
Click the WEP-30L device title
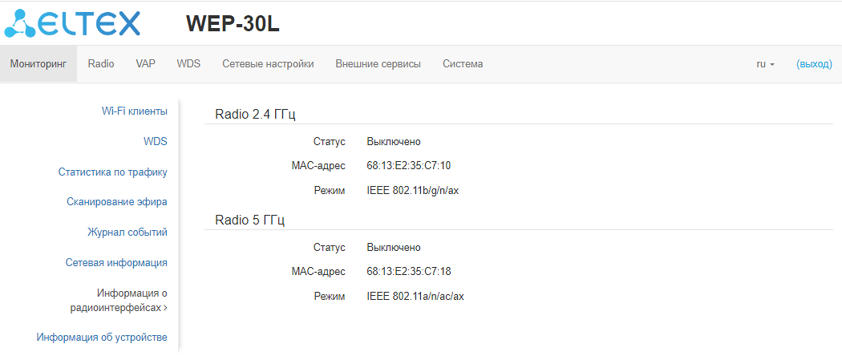[233, 24]
